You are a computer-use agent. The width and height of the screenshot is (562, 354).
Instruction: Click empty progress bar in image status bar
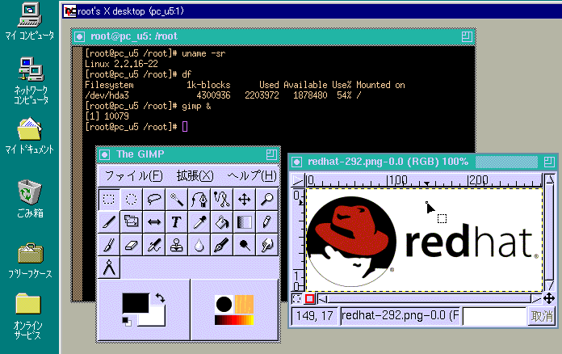click(494, 316)
